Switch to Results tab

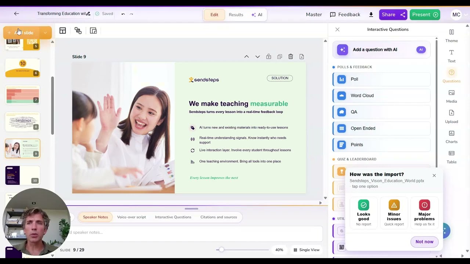[x=236, y=15]
